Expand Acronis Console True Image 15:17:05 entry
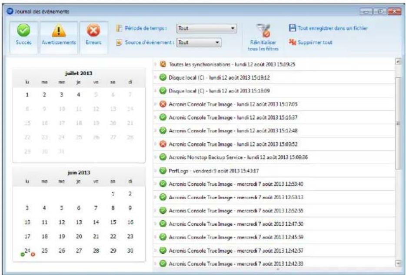The width and height of the screenshot is (406, 275). click(x=155, y=104)
